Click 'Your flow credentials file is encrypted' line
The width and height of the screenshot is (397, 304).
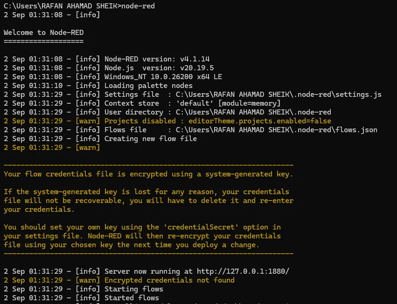click(148, 174)
